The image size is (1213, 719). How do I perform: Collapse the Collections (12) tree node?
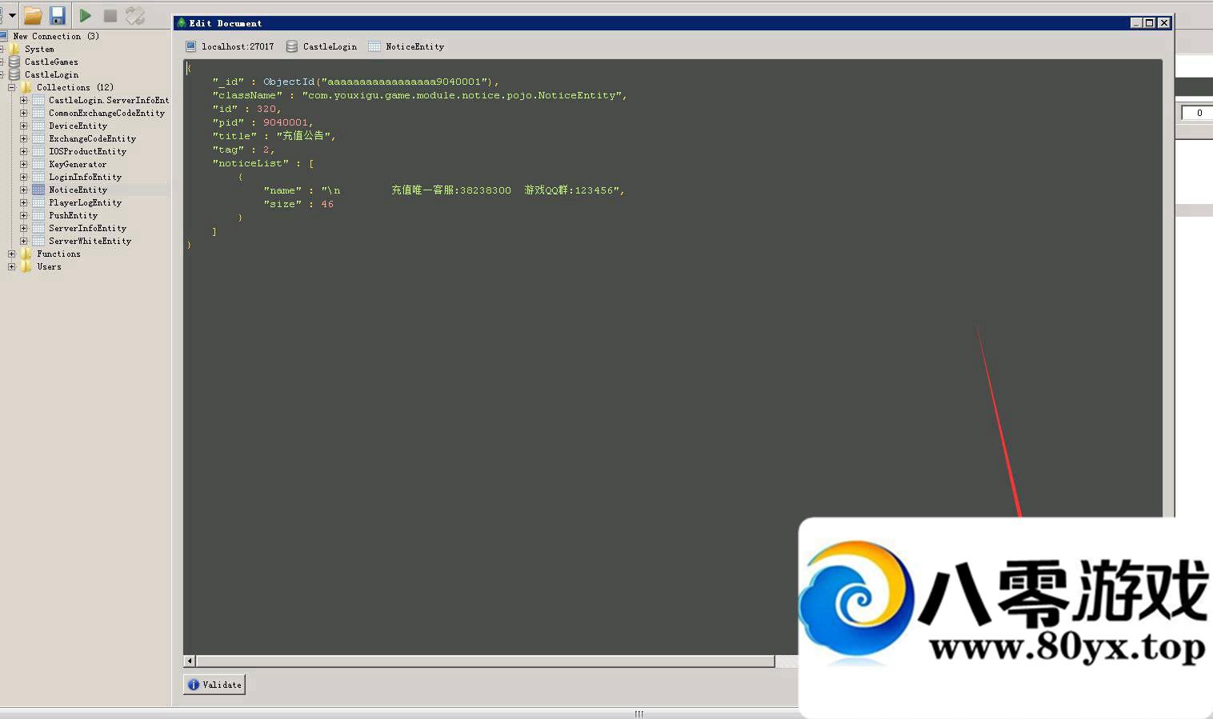tap(12, 87)
